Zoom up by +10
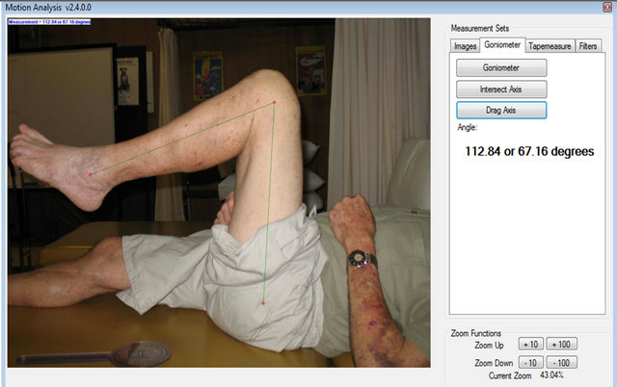Viewport: 617px width, 387px height. [x=530, y=345]
